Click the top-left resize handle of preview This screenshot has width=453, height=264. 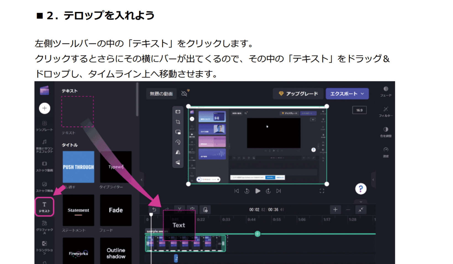(188, 106)
